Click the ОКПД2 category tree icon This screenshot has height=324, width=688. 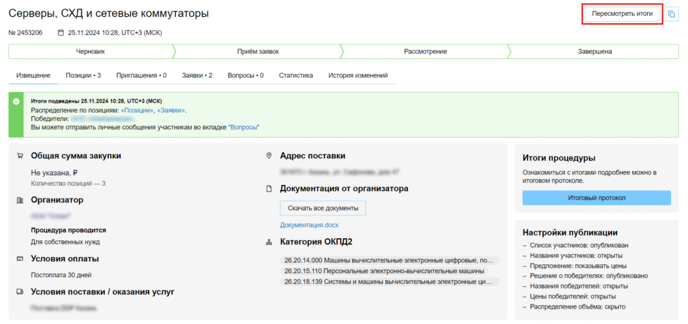click(269, 242)
